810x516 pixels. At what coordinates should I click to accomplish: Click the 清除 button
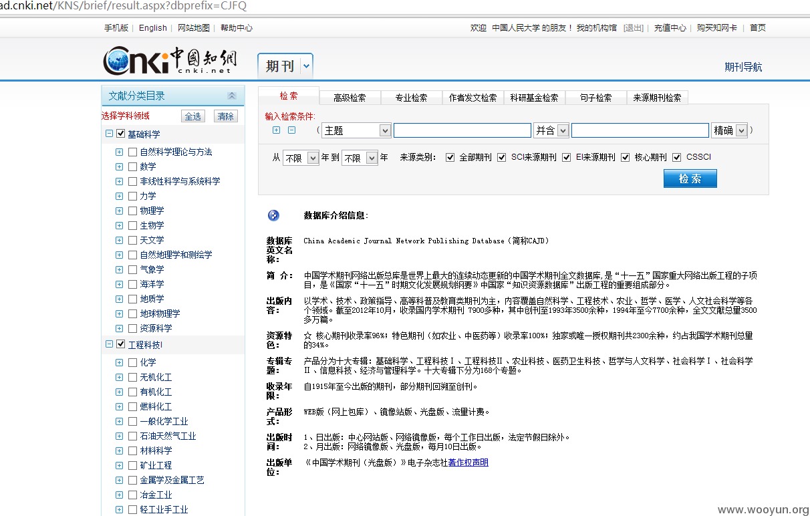[x=225, y=116]
